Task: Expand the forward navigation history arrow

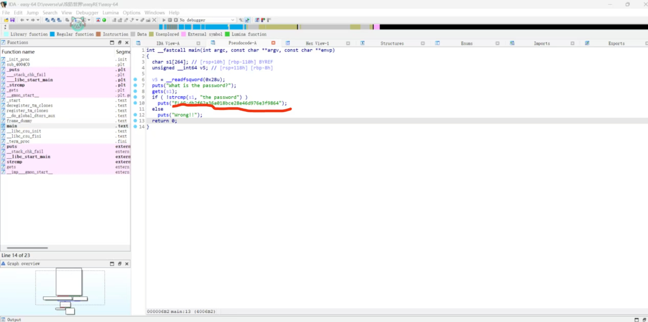Action: pos(38,20)
